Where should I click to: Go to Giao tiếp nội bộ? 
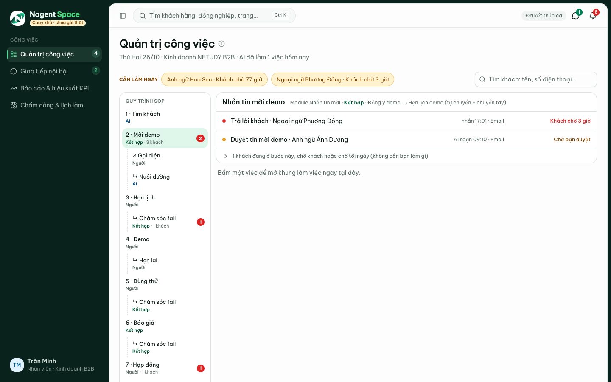54,71
